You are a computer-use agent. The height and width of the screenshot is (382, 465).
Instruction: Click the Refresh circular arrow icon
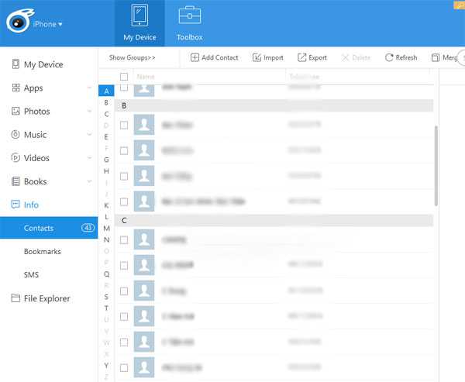pyautogui.click(x=389, y=57)
